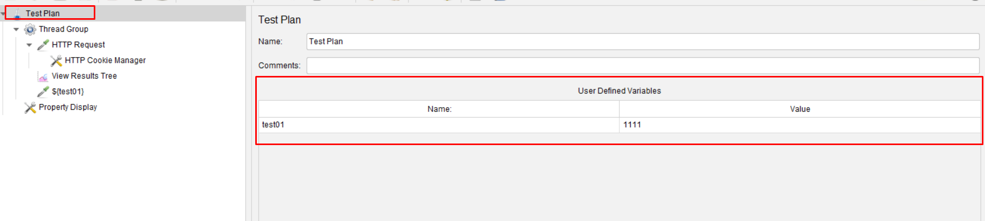Screen dimensions: 985x221
Task: Select Test Plan in the tree
Action: click(x=43, y=14)
